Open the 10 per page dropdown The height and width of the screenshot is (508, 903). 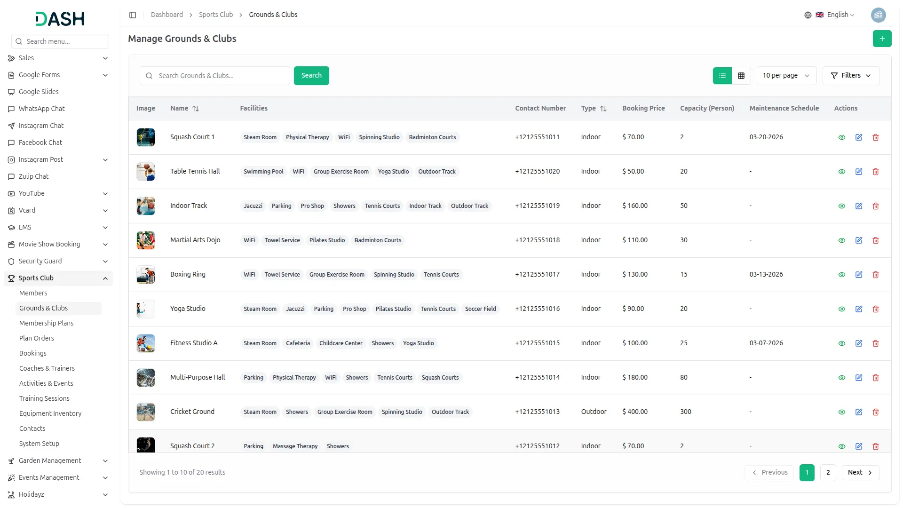[x=786, y=76]
